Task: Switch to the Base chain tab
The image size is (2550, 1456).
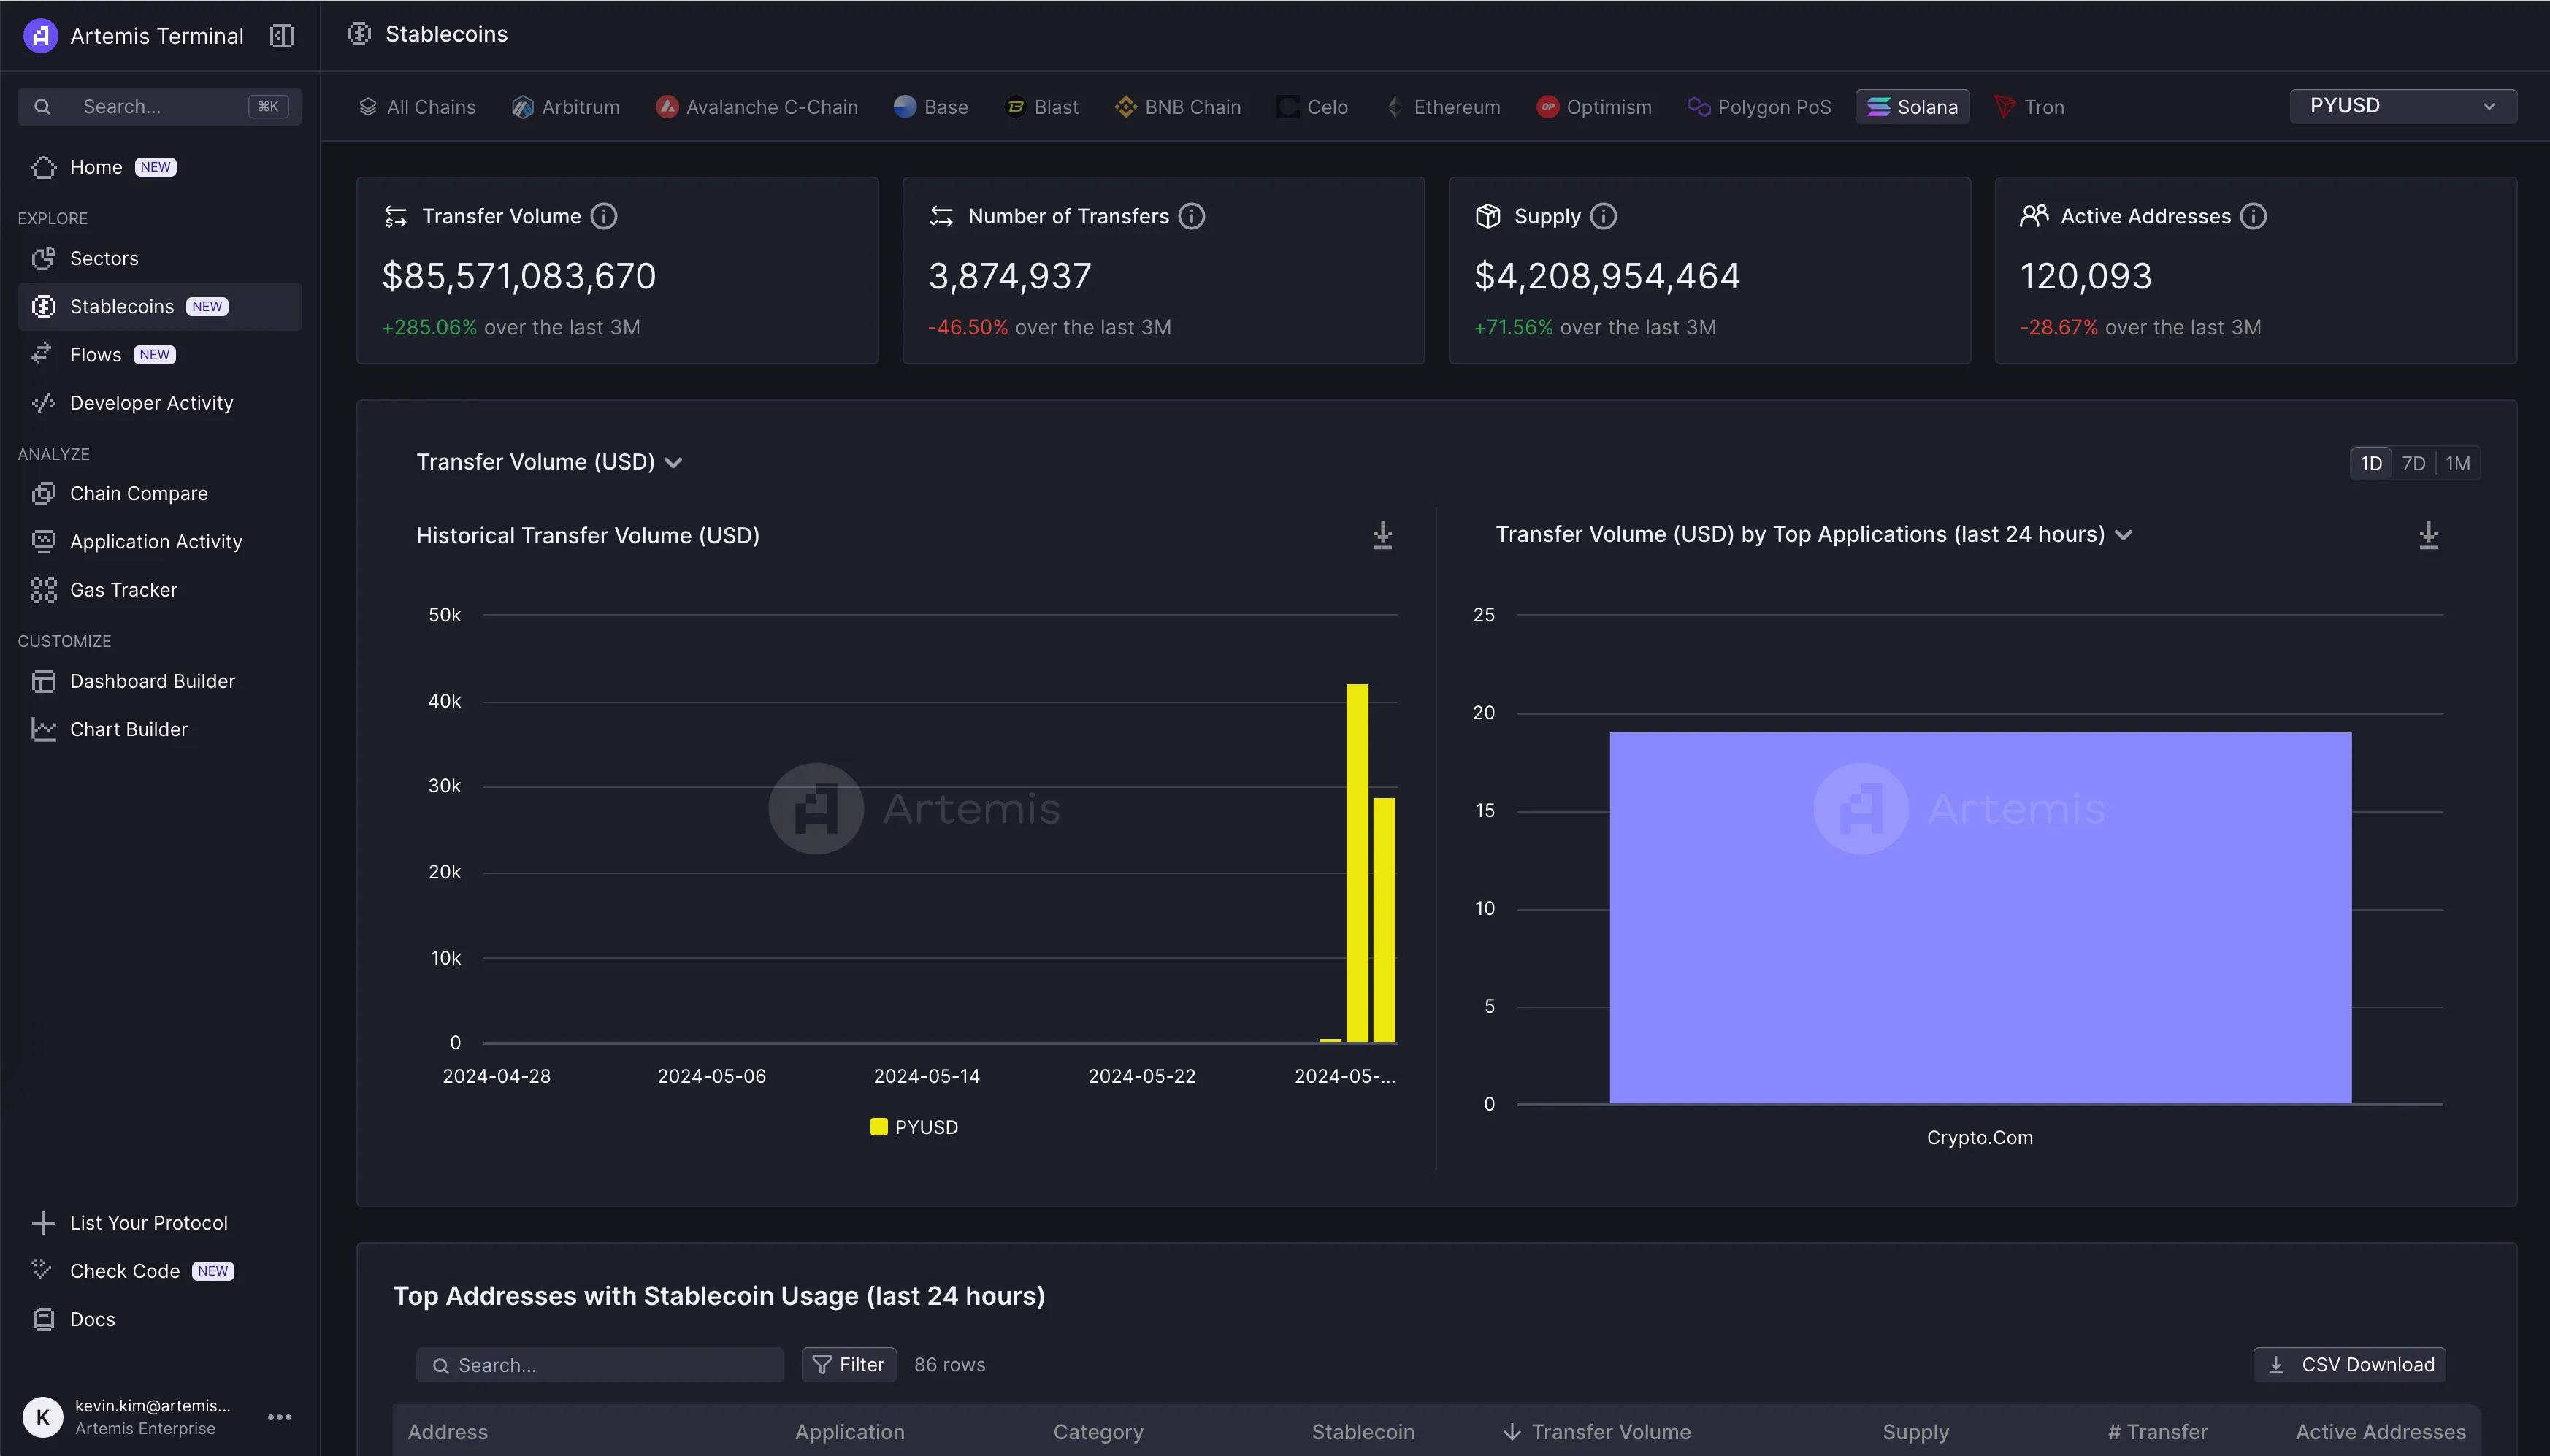Action: (x=931, y=107)
